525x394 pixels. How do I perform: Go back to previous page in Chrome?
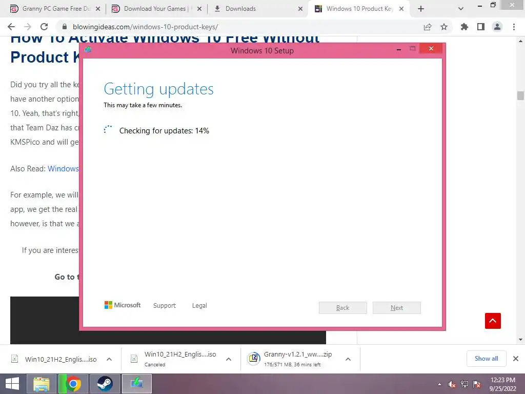coord(11,27)
